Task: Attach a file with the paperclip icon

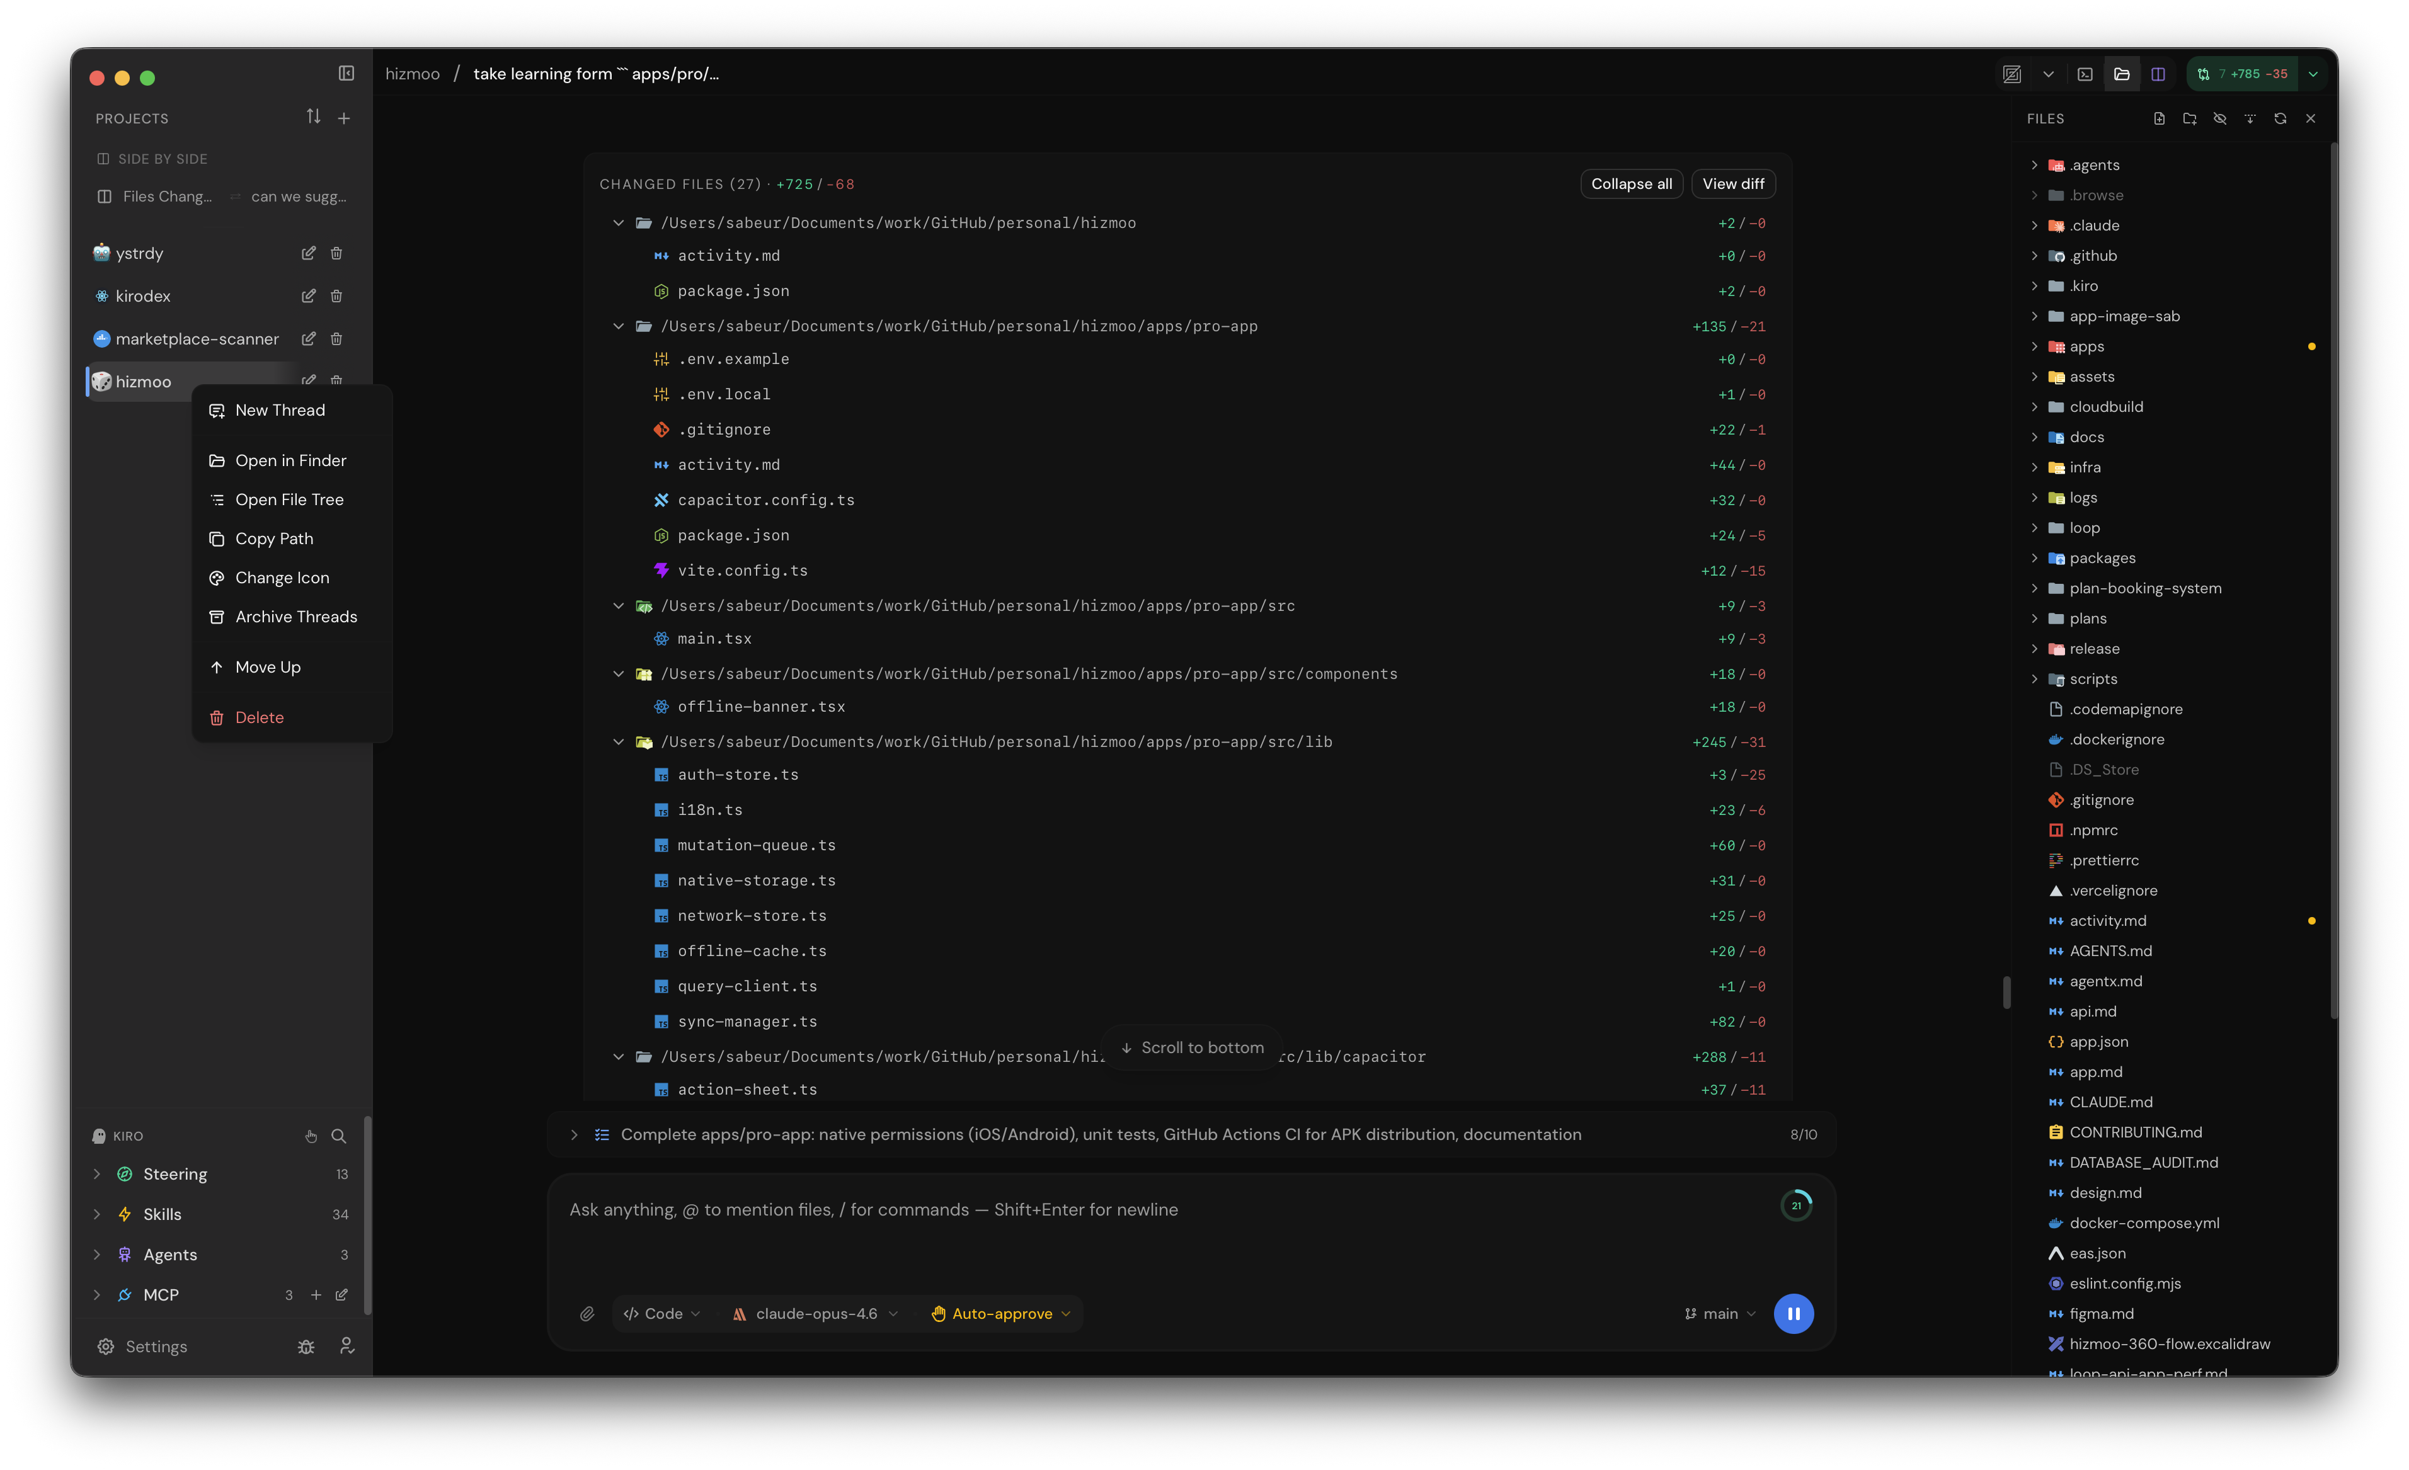Action: click(x=587, y=1314)
